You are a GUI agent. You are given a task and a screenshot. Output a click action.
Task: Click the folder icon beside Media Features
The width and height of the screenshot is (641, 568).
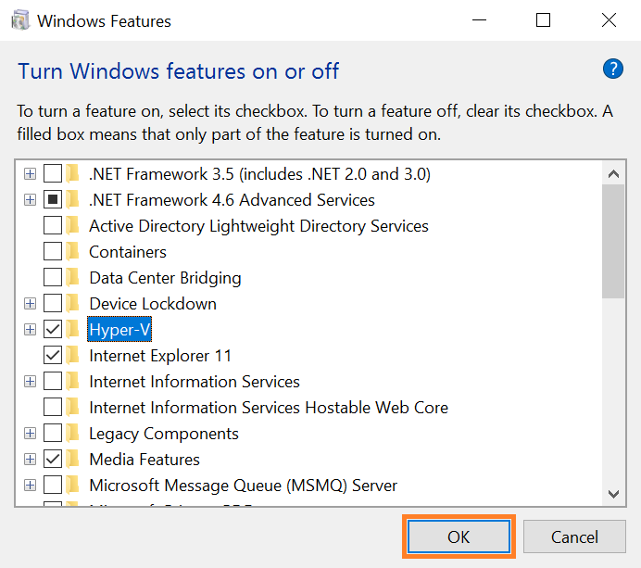pos(73,460)
